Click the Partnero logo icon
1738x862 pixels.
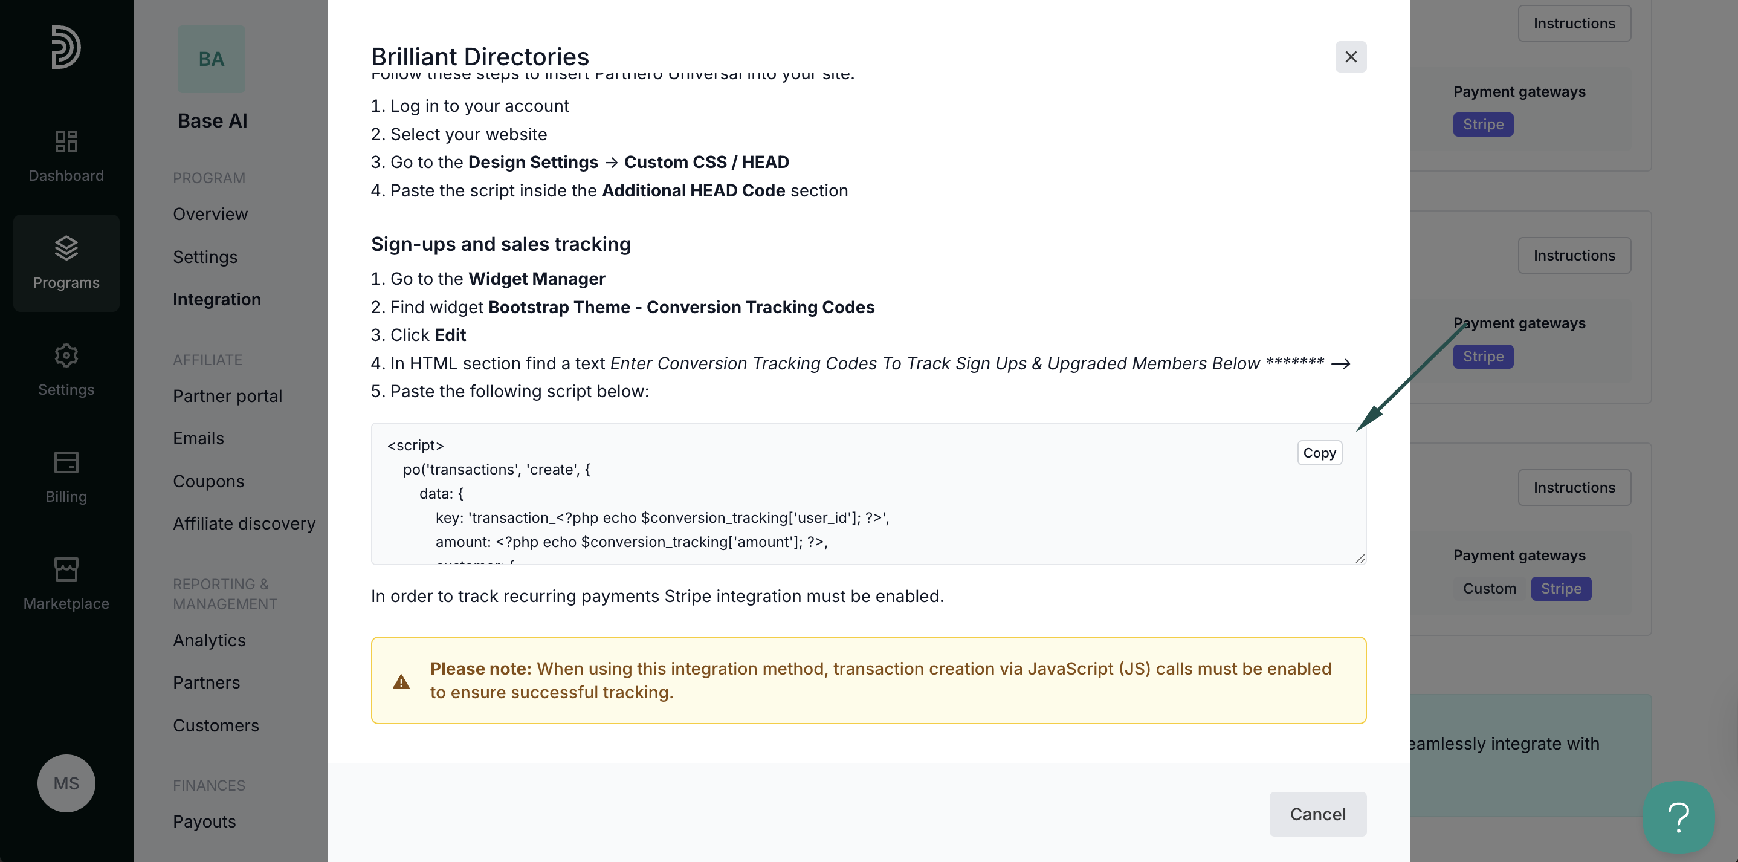(x=66, y=47)
